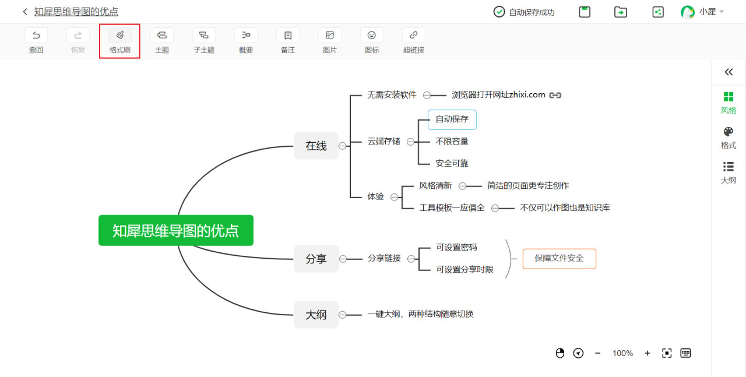Viewport: 746px width, 377px height.
Task: Zoom out with the minus button
Action: 597,353
